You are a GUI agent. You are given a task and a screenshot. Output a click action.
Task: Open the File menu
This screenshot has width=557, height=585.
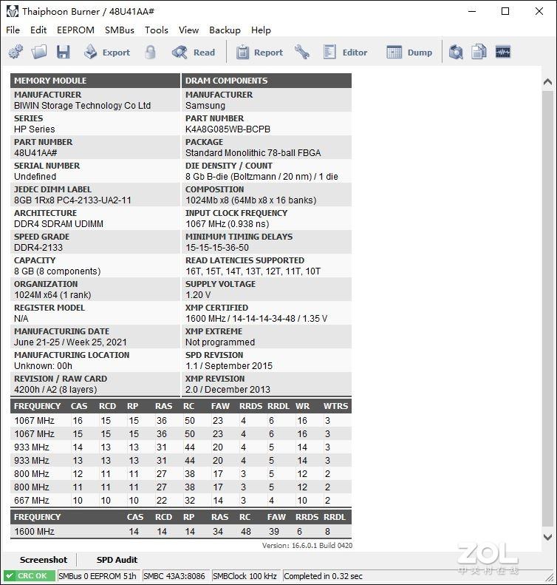[13, 30]
